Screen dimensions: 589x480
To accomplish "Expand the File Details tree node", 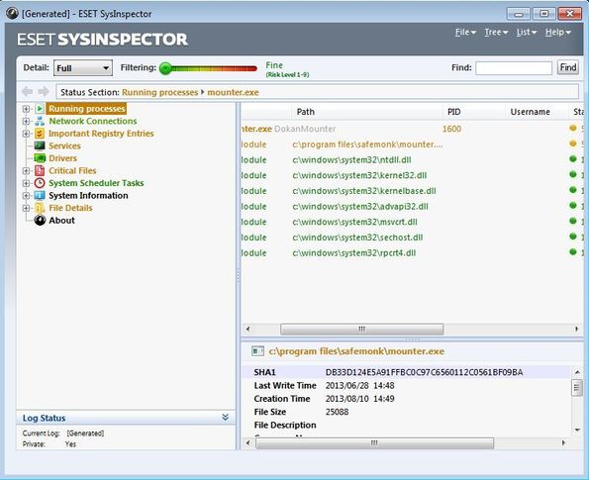I will pyautogui.click(x=26, y=208).
